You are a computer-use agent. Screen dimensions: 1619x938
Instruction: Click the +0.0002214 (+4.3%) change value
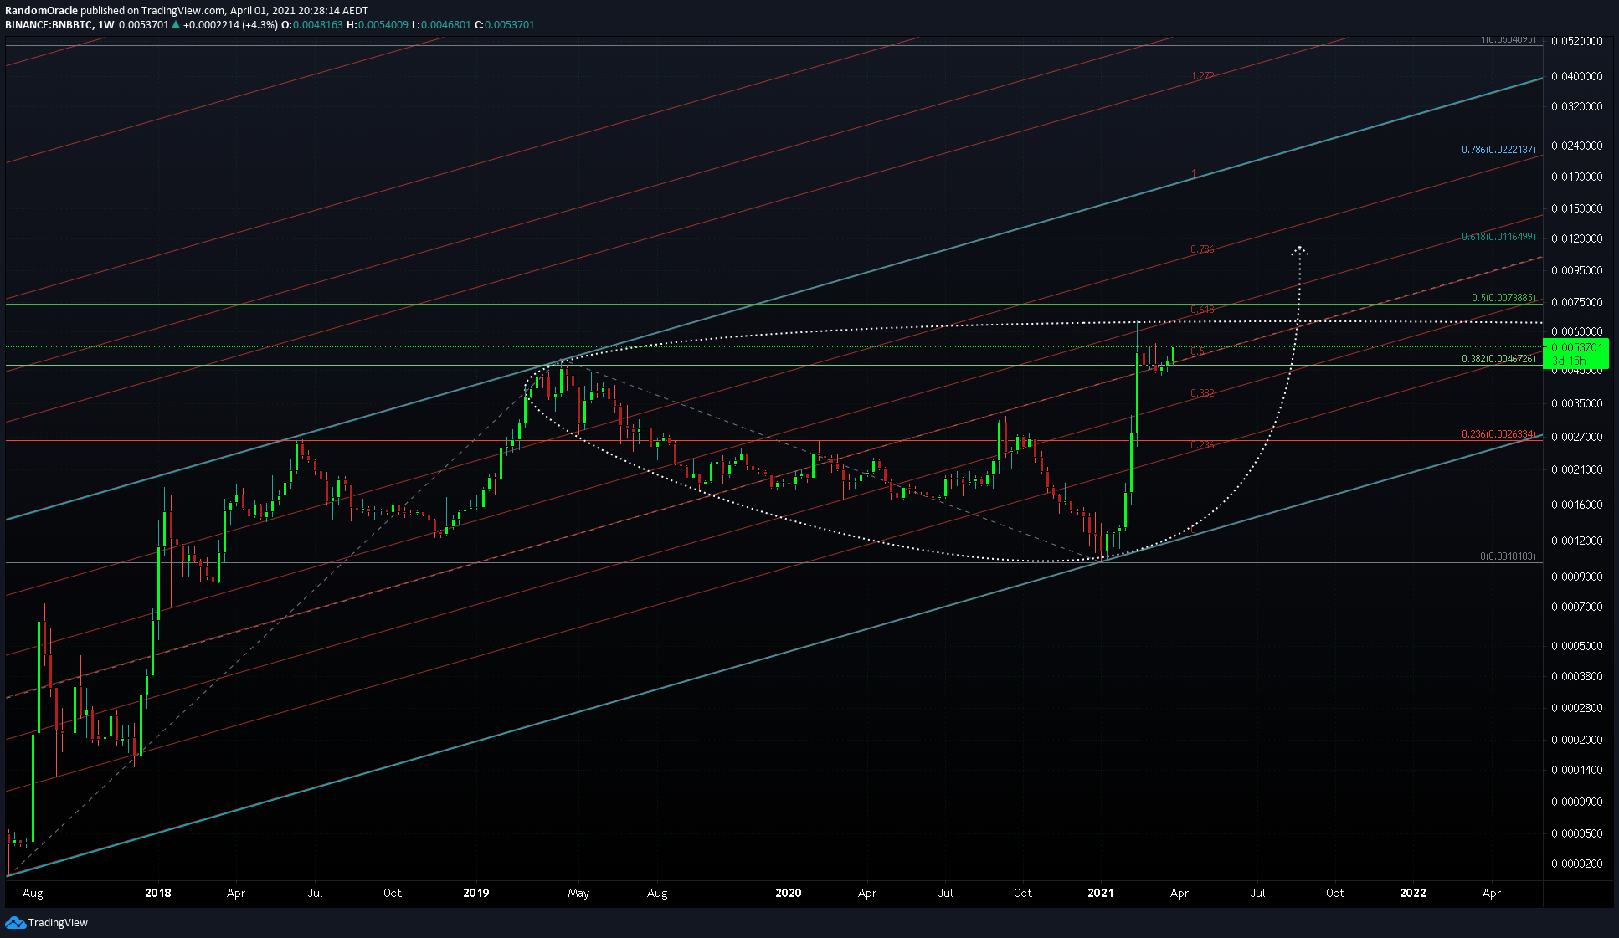tap(230, 25)
